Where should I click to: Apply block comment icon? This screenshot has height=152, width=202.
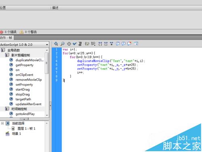click(118, 43)
